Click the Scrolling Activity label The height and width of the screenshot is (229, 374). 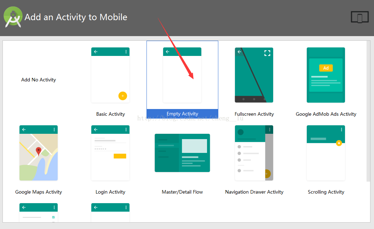click(x=326, y=192)
